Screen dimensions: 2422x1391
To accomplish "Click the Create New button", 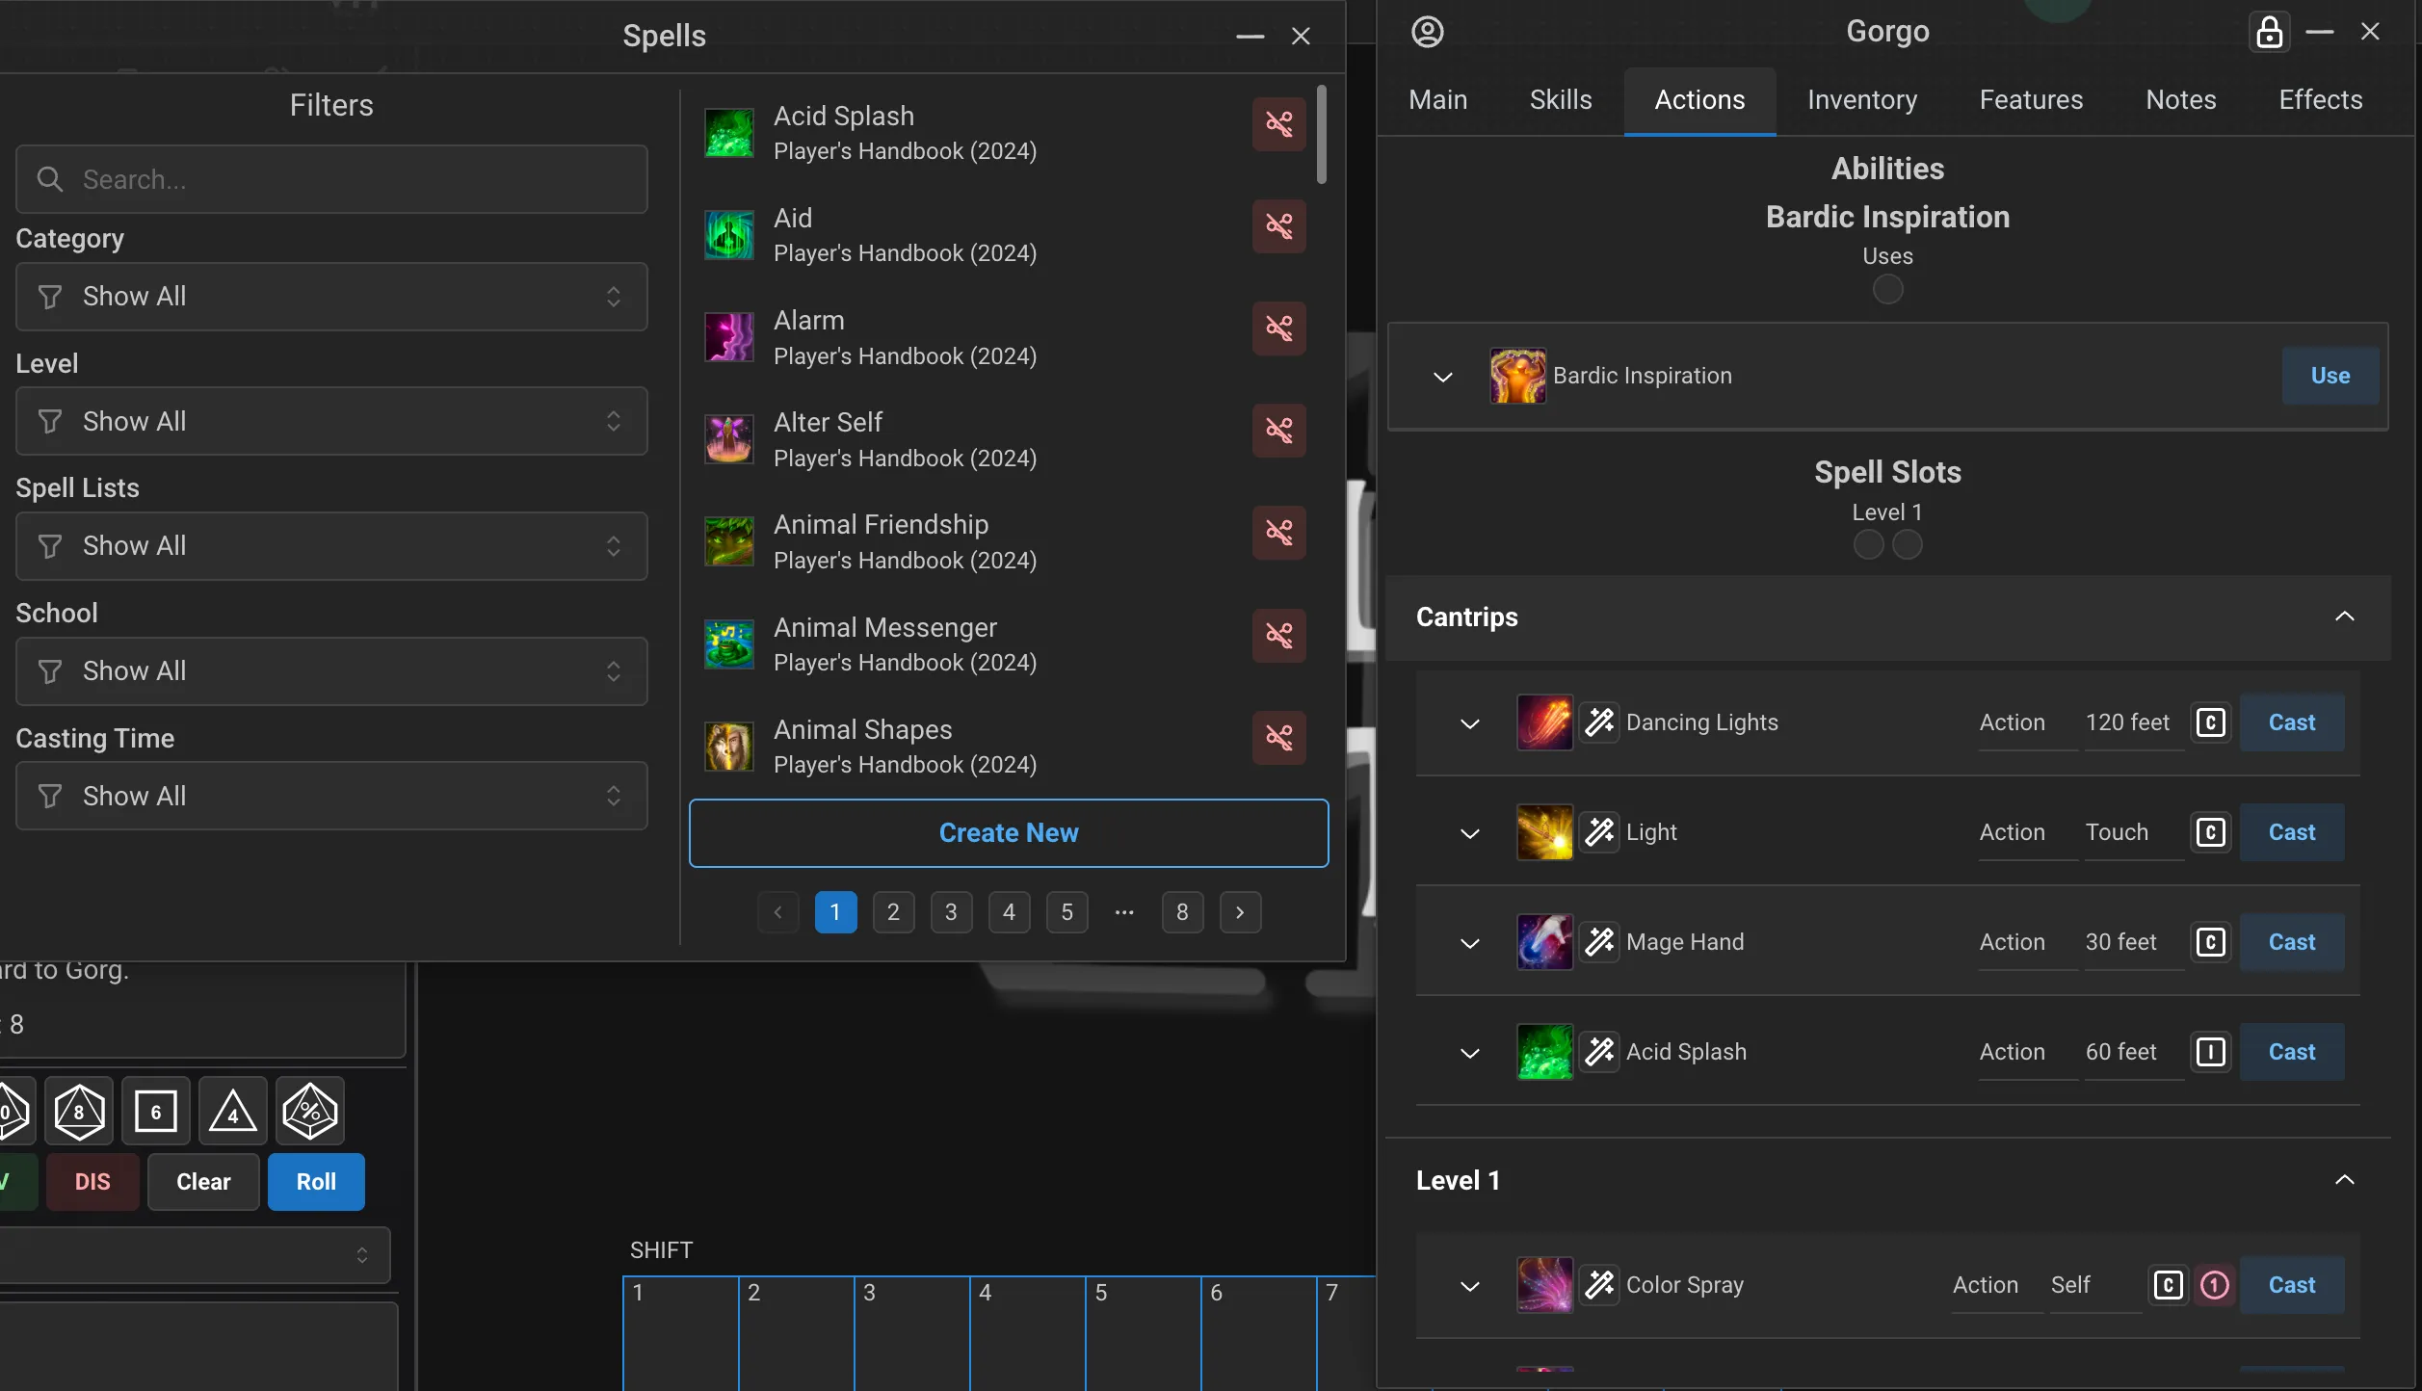I will pyautogui.click(x=1008, y=833).
